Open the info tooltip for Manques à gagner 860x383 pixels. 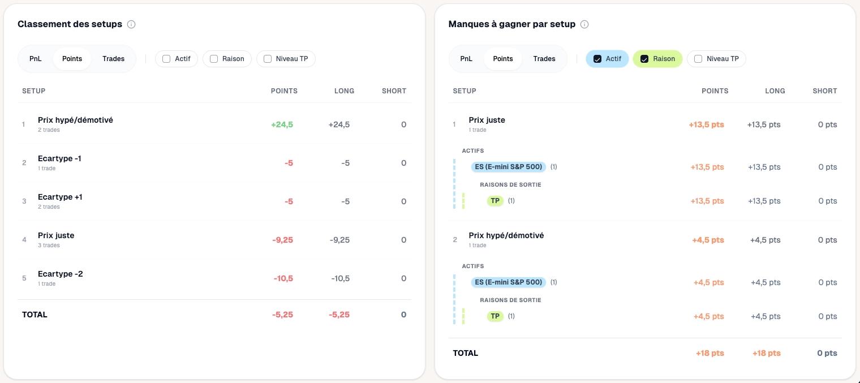coord(584,24)
